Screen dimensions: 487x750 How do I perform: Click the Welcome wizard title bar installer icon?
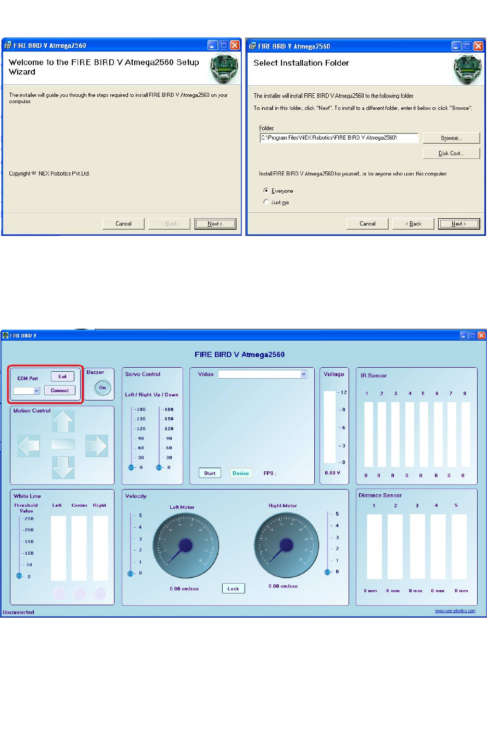pos(8,45)
